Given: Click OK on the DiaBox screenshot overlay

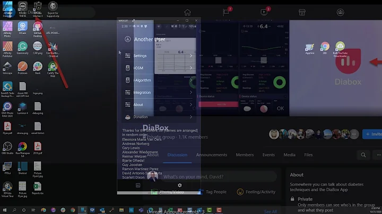Looking at the screenshot, I should (x=280, y=109).
